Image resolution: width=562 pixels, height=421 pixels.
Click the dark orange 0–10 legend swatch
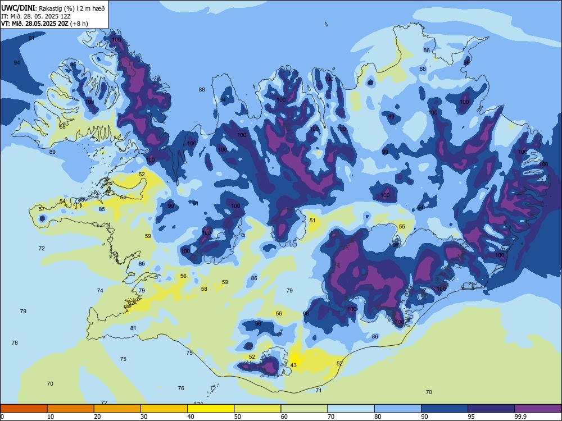click(24, 409)
